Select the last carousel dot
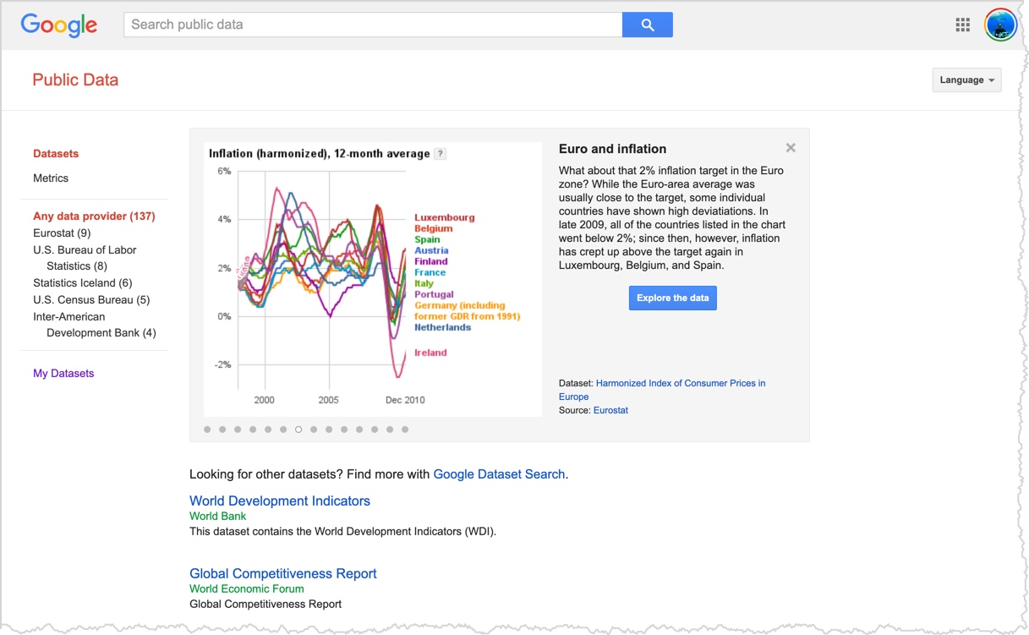The image size is (1029, 635). coord(405,430)
